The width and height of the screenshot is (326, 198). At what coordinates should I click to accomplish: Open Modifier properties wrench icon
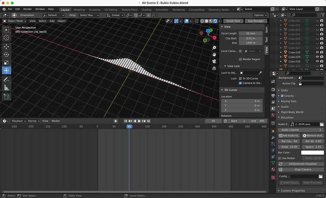click(273, 138)
